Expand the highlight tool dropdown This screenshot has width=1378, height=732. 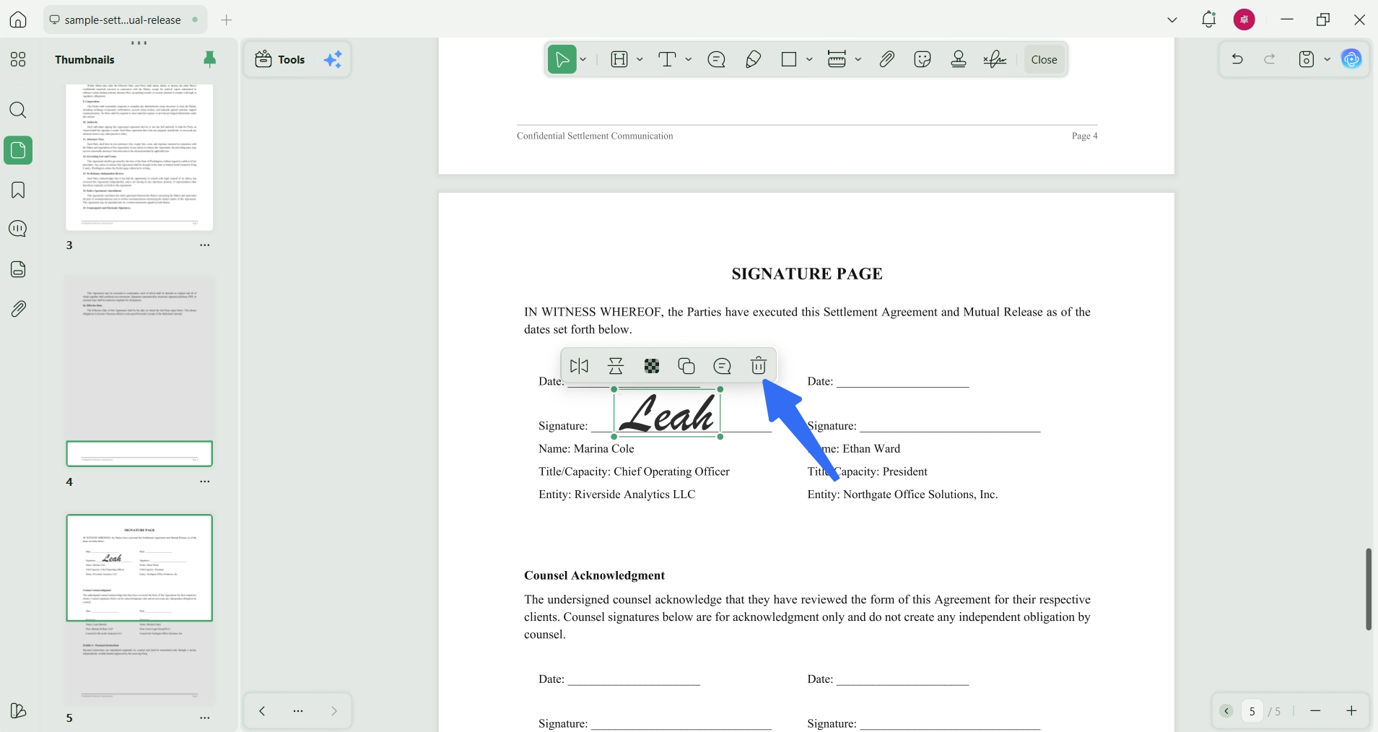pos(640,59)
